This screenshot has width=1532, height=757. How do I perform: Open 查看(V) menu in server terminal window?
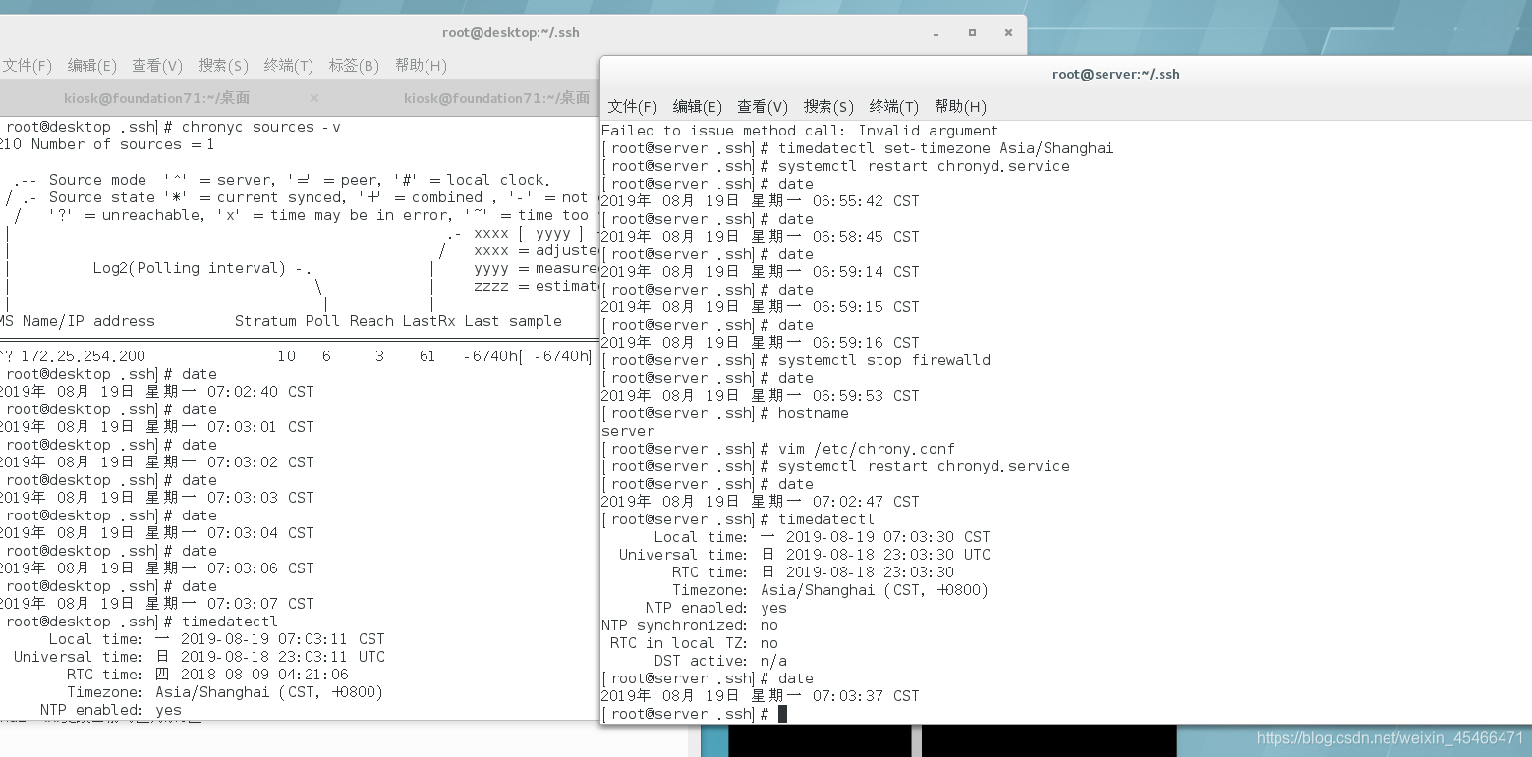point(763,106)
